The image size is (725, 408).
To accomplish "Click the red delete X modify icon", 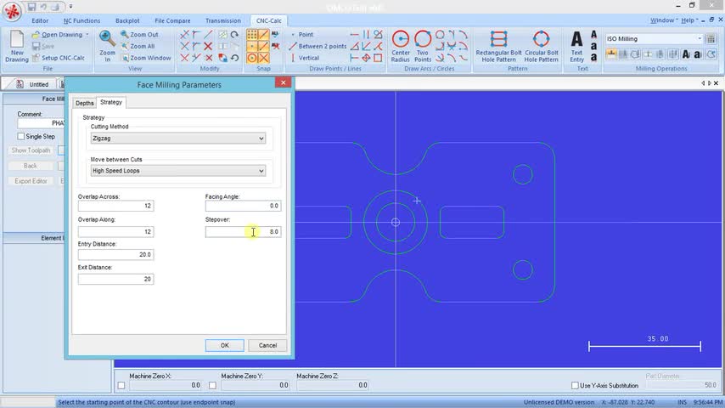I will point(208,46).
